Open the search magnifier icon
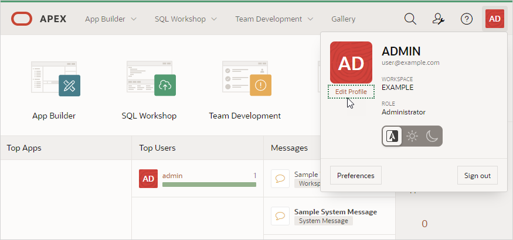This screenshot has width=513, height=240. point(410,19)
